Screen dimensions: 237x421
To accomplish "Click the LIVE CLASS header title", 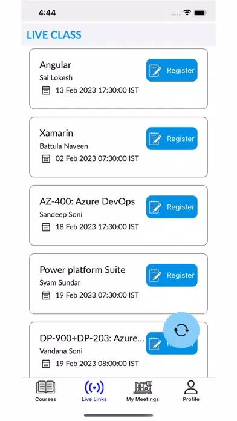I will click(54, 35).
